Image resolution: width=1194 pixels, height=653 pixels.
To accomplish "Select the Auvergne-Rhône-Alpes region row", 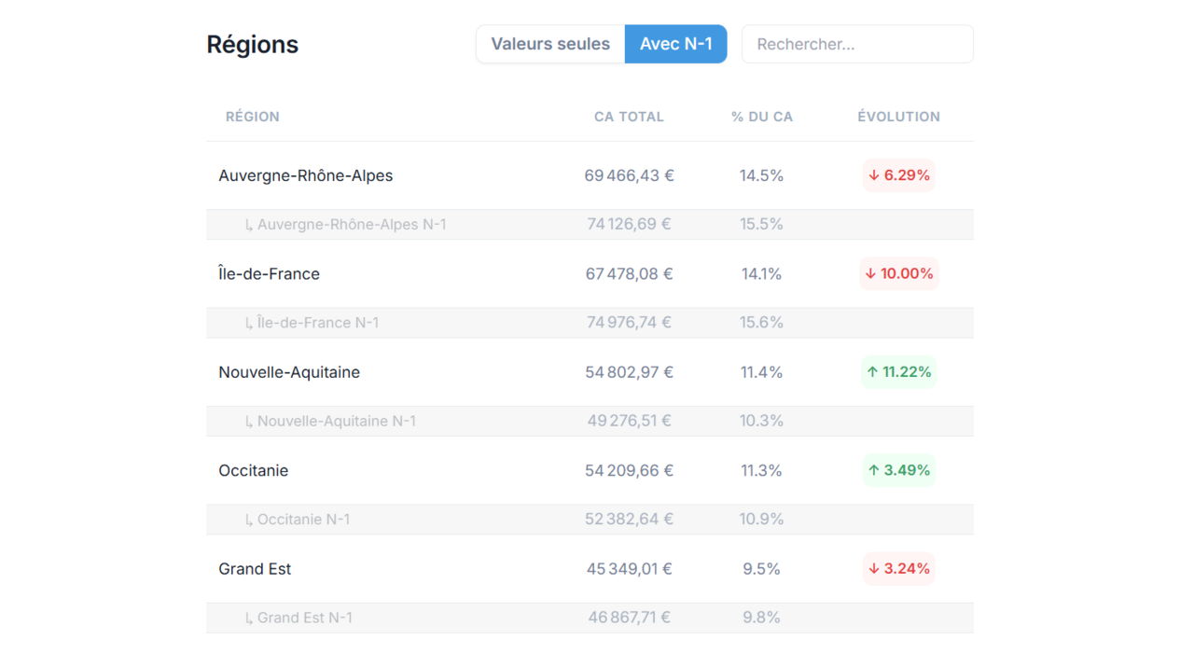I will click(306, 175).
